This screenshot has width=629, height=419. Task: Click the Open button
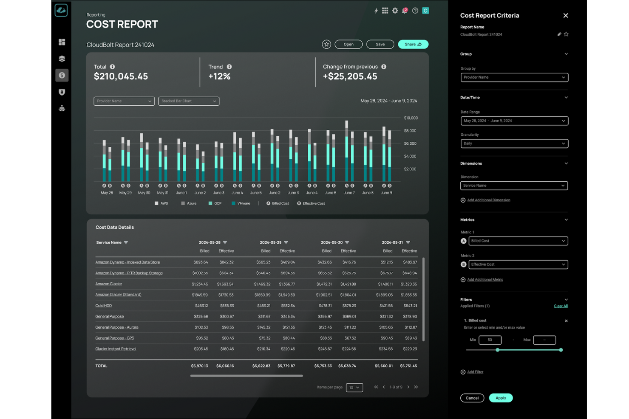coord(348,44)
